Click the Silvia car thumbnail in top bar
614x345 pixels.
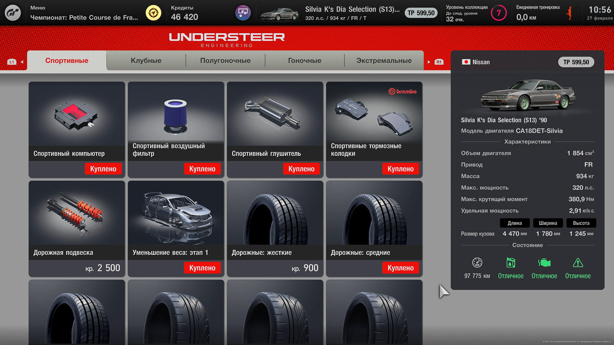(x=280, y=14)
